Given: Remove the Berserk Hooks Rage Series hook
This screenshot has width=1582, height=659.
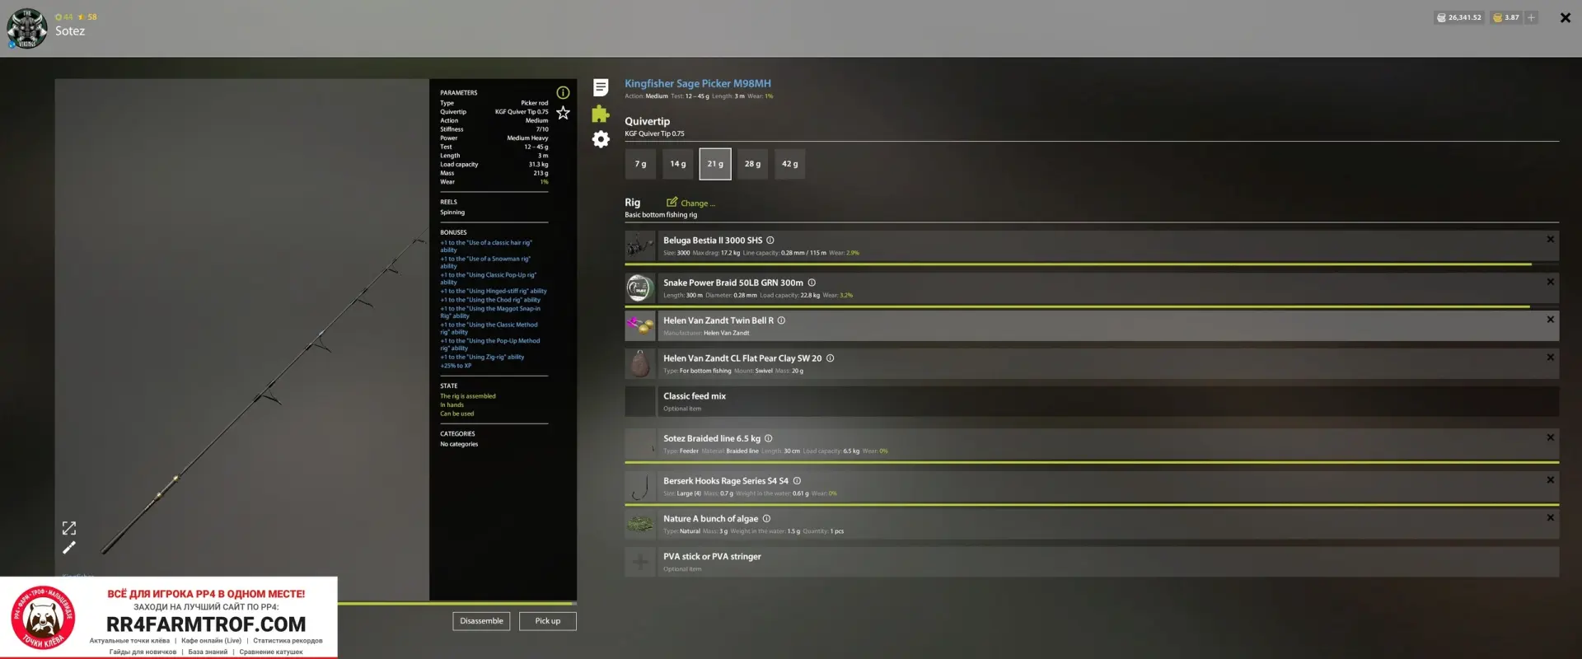Looking at the screenshot, I should 1550,480.
